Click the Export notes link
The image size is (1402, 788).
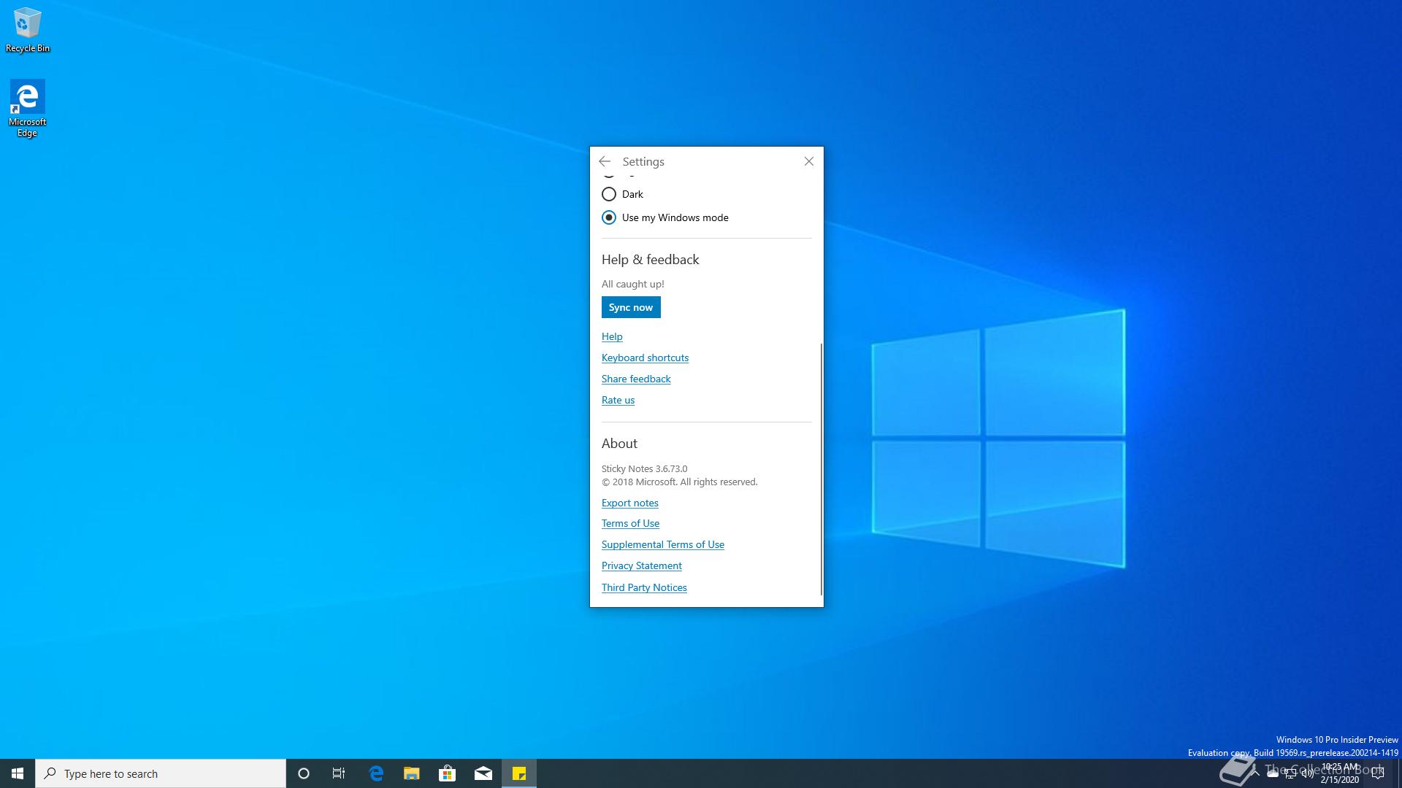[629, 503]
